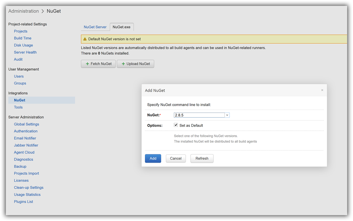Viewport: 353px width, 221px height.
Task: Switch to the NuGet Server tab
Action: tap(95, 27)
